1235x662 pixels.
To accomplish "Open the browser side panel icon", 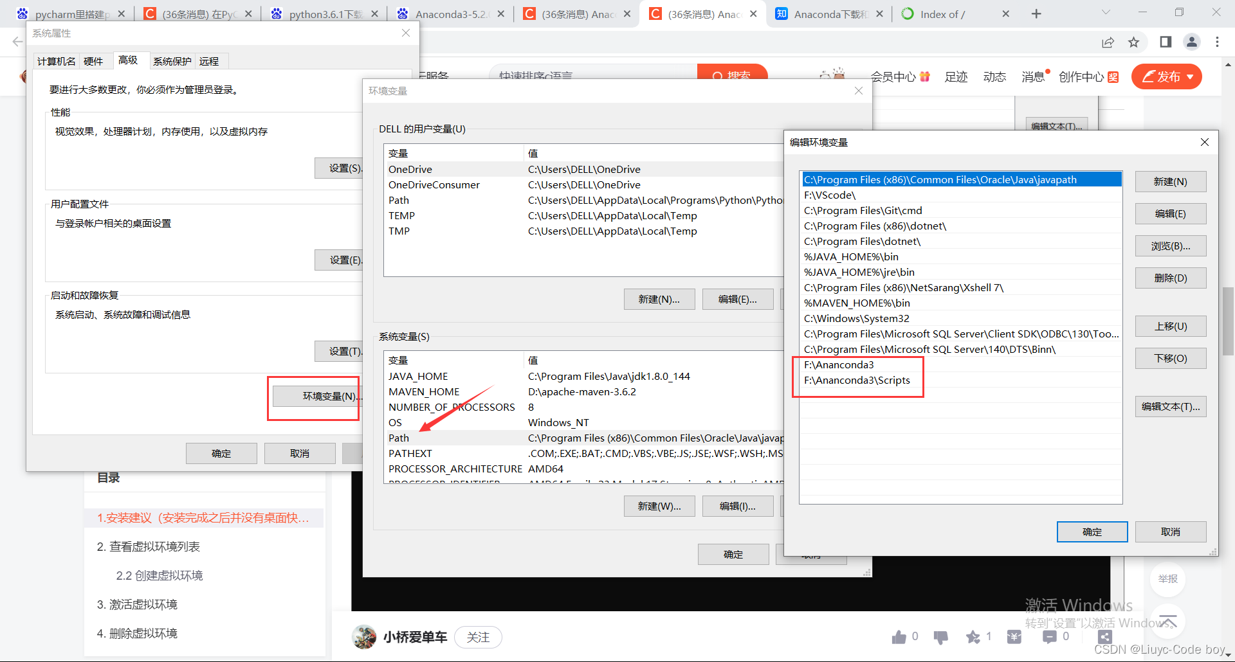I will [1166, 42].
